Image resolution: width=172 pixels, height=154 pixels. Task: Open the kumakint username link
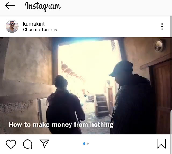34,24
